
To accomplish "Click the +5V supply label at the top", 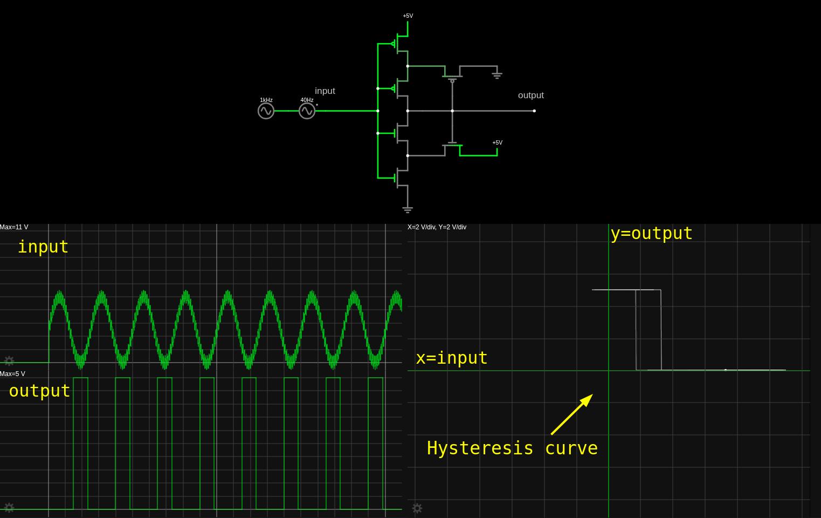I will click(x=408, y=16).
